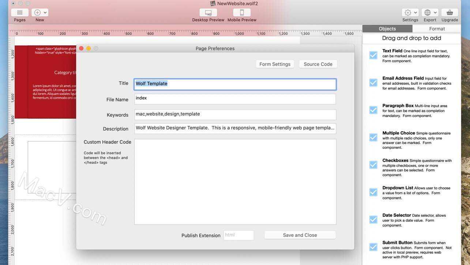
Task: Click the Text Field component icon
Action: click(x=373, y=55)
